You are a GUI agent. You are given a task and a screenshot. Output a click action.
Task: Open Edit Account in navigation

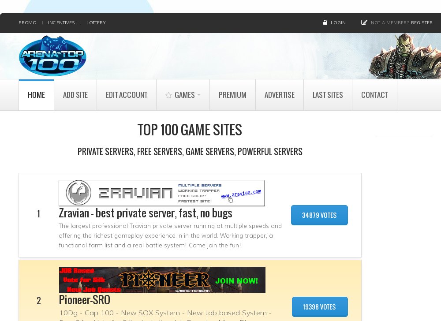127,95
